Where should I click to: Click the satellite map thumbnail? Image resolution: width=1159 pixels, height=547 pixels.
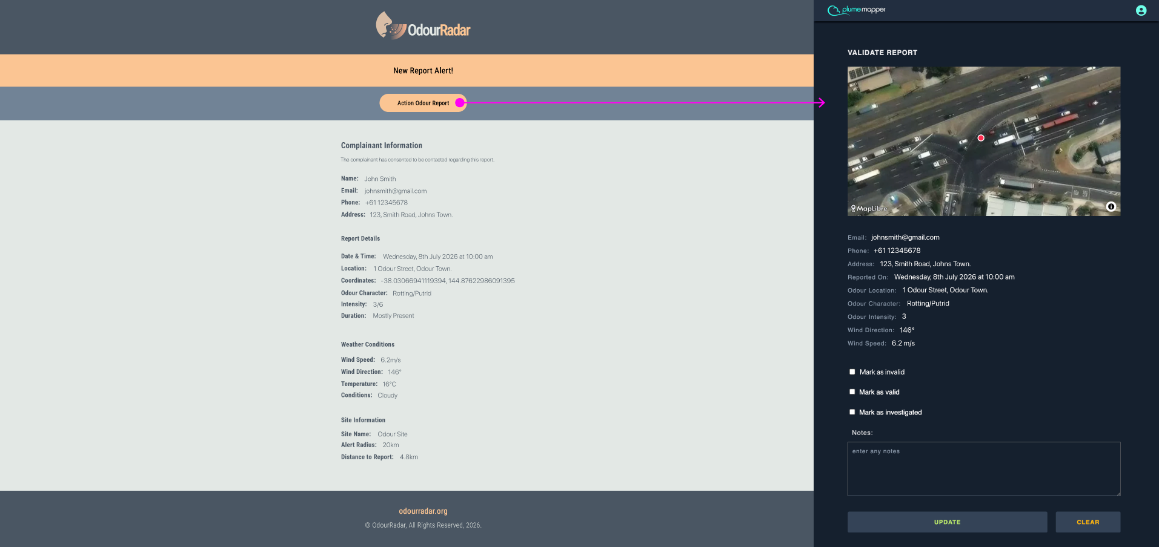984,141
